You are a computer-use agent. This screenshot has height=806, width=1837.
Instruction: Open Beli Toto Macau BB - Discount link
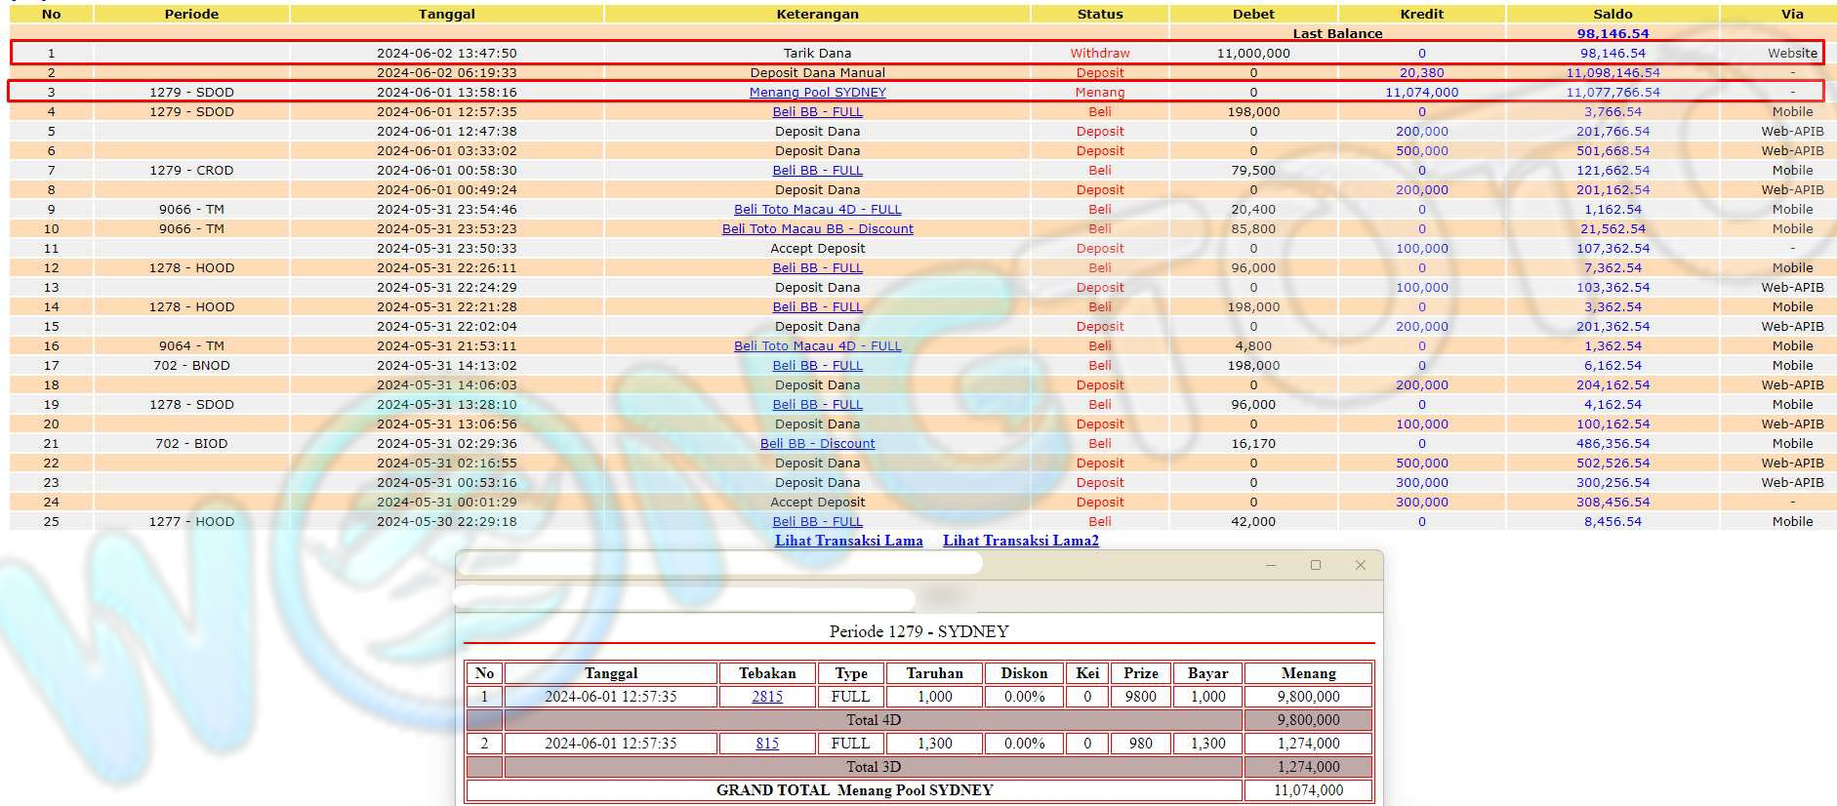(817, 229)
